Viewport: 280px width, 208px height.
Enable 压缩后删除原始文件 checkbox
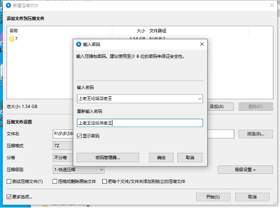pos(55,181)
